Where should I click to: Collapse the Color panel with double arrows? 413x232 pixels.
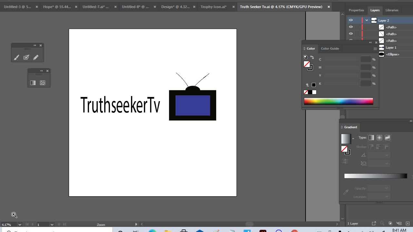click(x=370, y=42)
